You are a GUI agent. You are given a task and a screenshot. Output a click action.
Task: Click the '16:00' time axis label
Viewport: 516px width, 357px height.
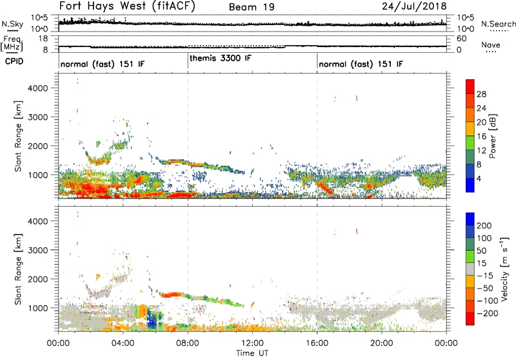point(317,343)
